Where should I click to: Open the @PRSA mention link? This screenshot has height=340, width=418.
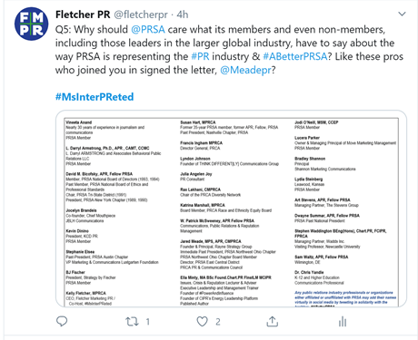coord(148,30)
